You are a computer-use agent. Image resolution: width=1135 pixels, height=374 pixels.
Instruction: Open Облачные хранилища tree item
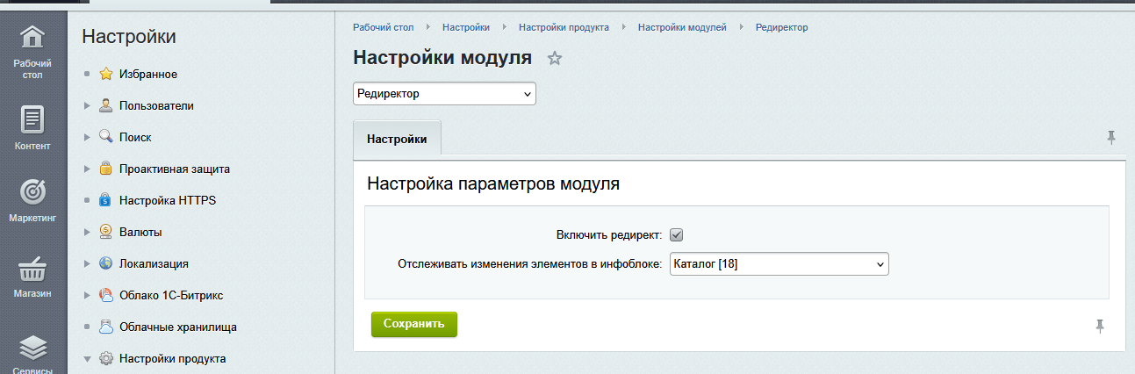point(178,327)
